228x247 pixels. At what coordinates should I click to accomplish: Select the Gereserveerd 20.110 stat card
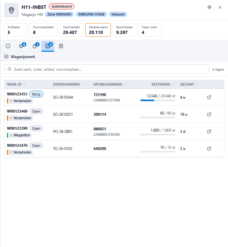pos(98,30)
